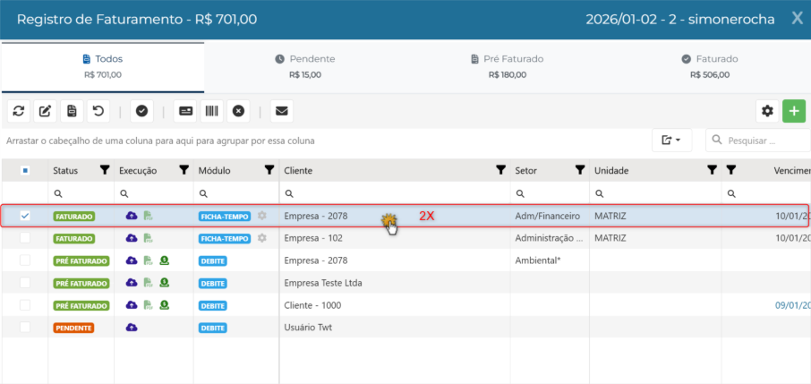
Task: Click MATRIZ in the Empresa - 102 row
Action: tap(610, 238)
